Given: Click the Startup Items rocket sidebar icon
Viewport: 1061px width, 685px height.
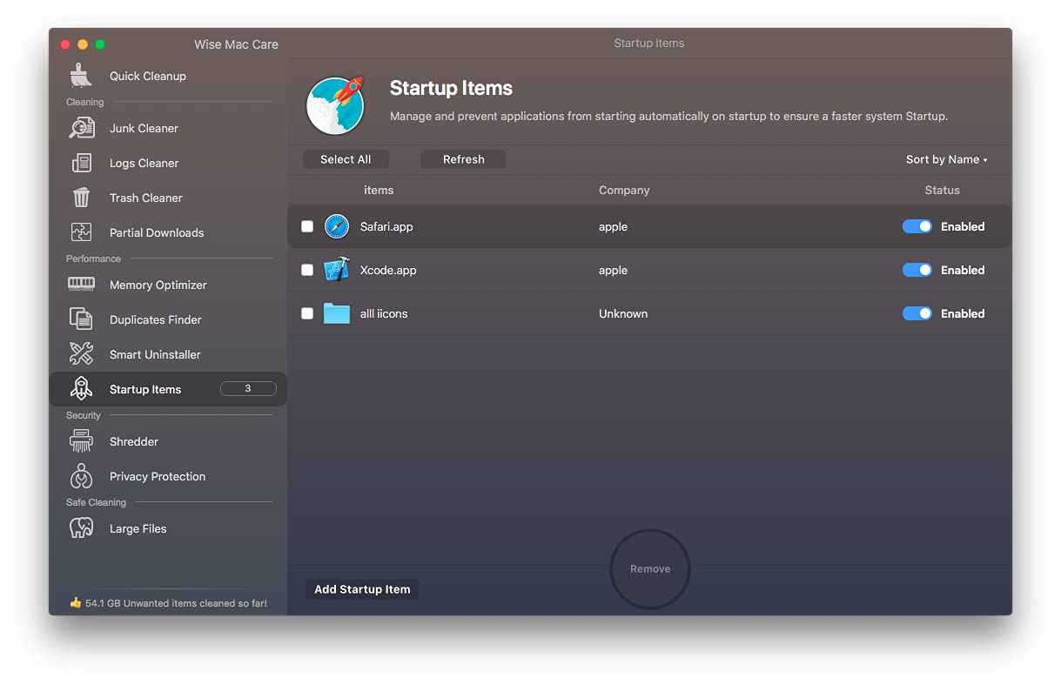Looking at the screenshot, I should click(81, 389).
